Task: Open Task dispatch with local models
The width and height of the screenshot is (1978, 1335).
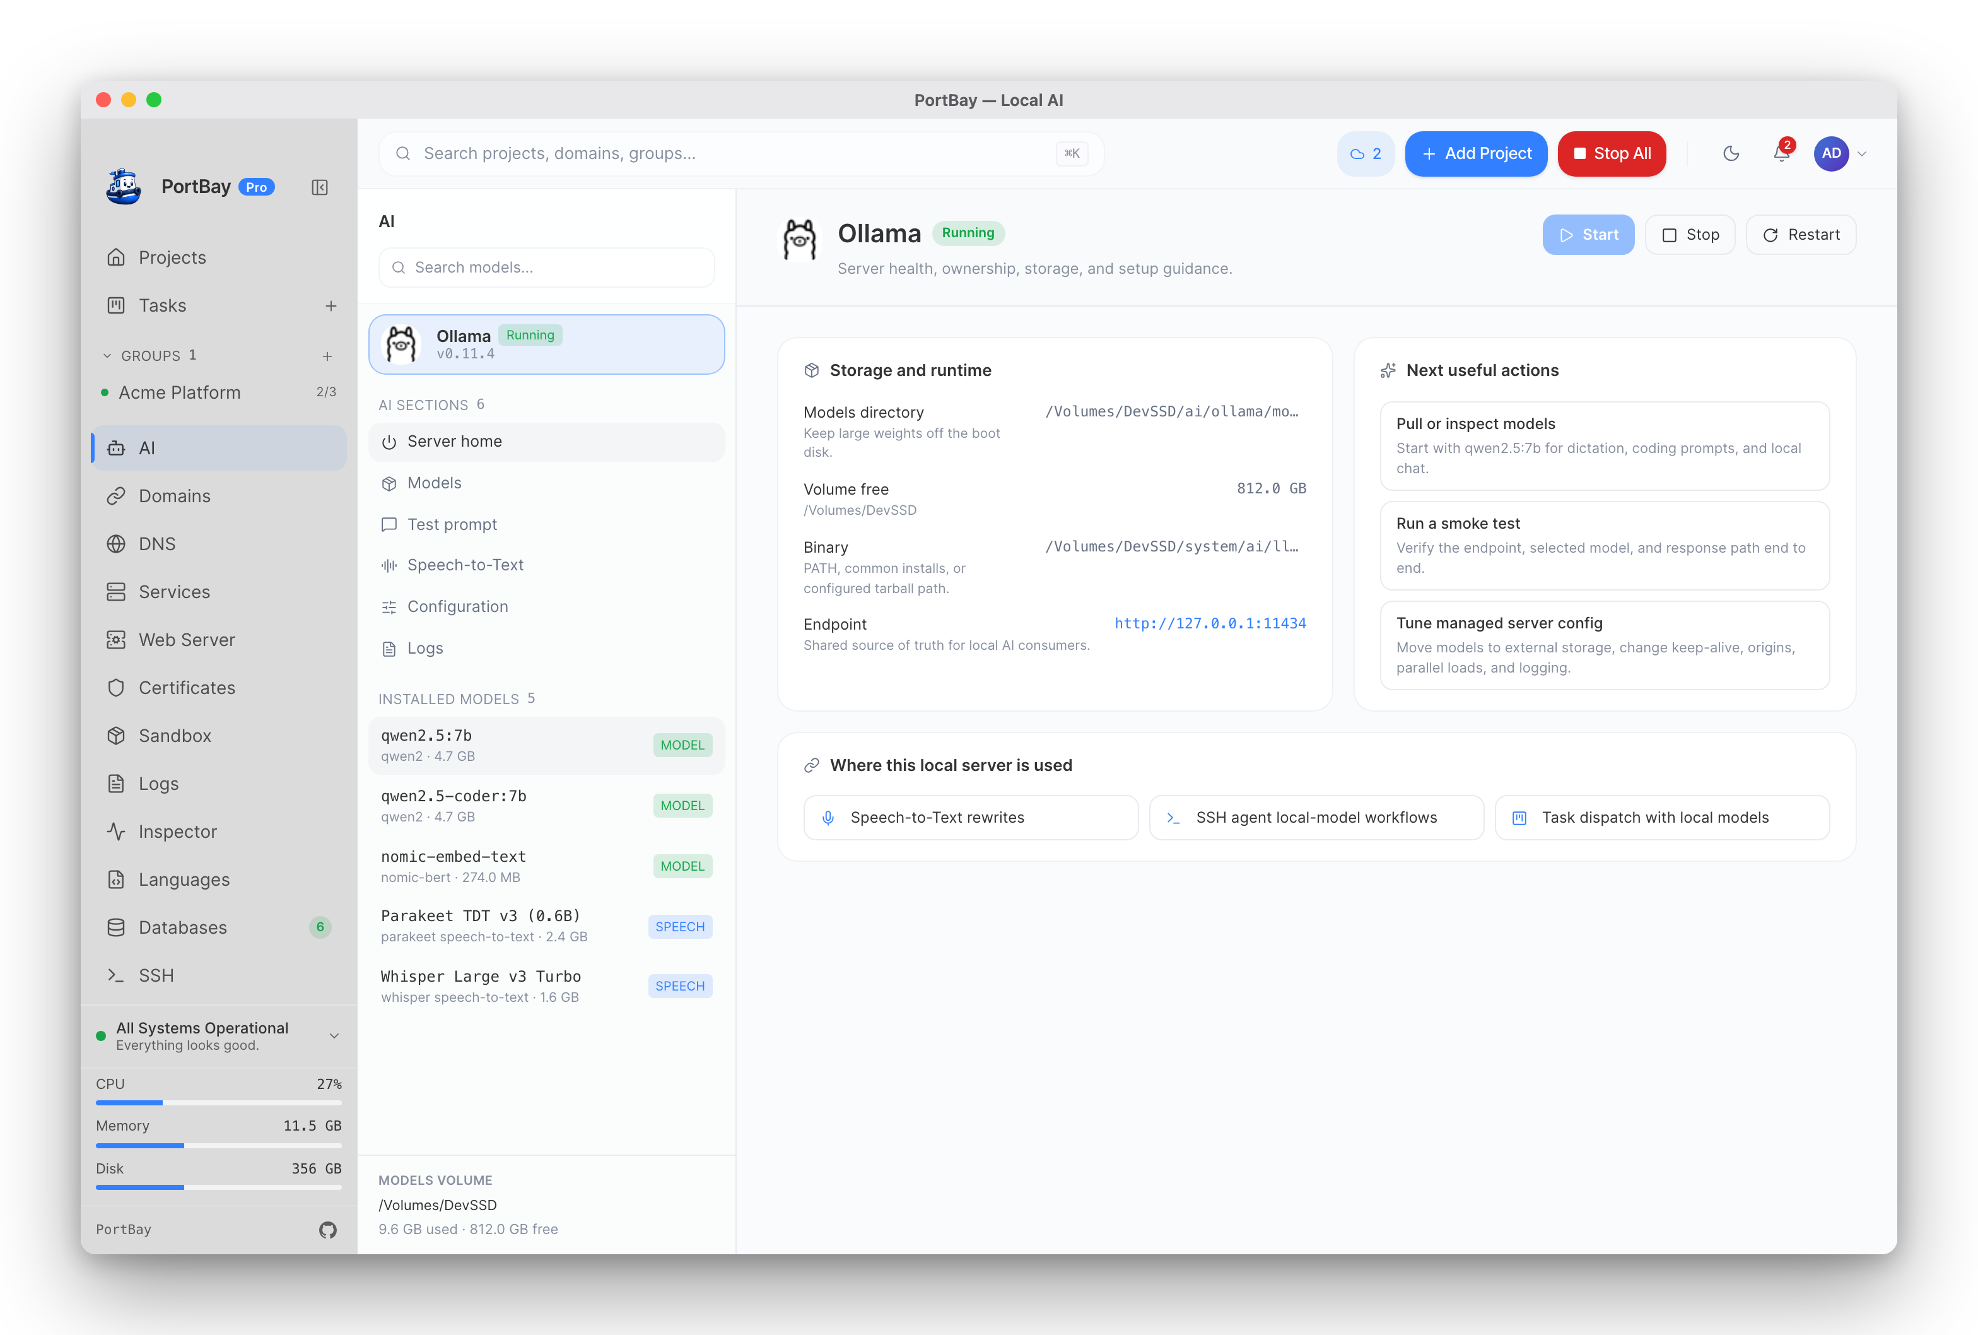Action: tap(1661, 818)
